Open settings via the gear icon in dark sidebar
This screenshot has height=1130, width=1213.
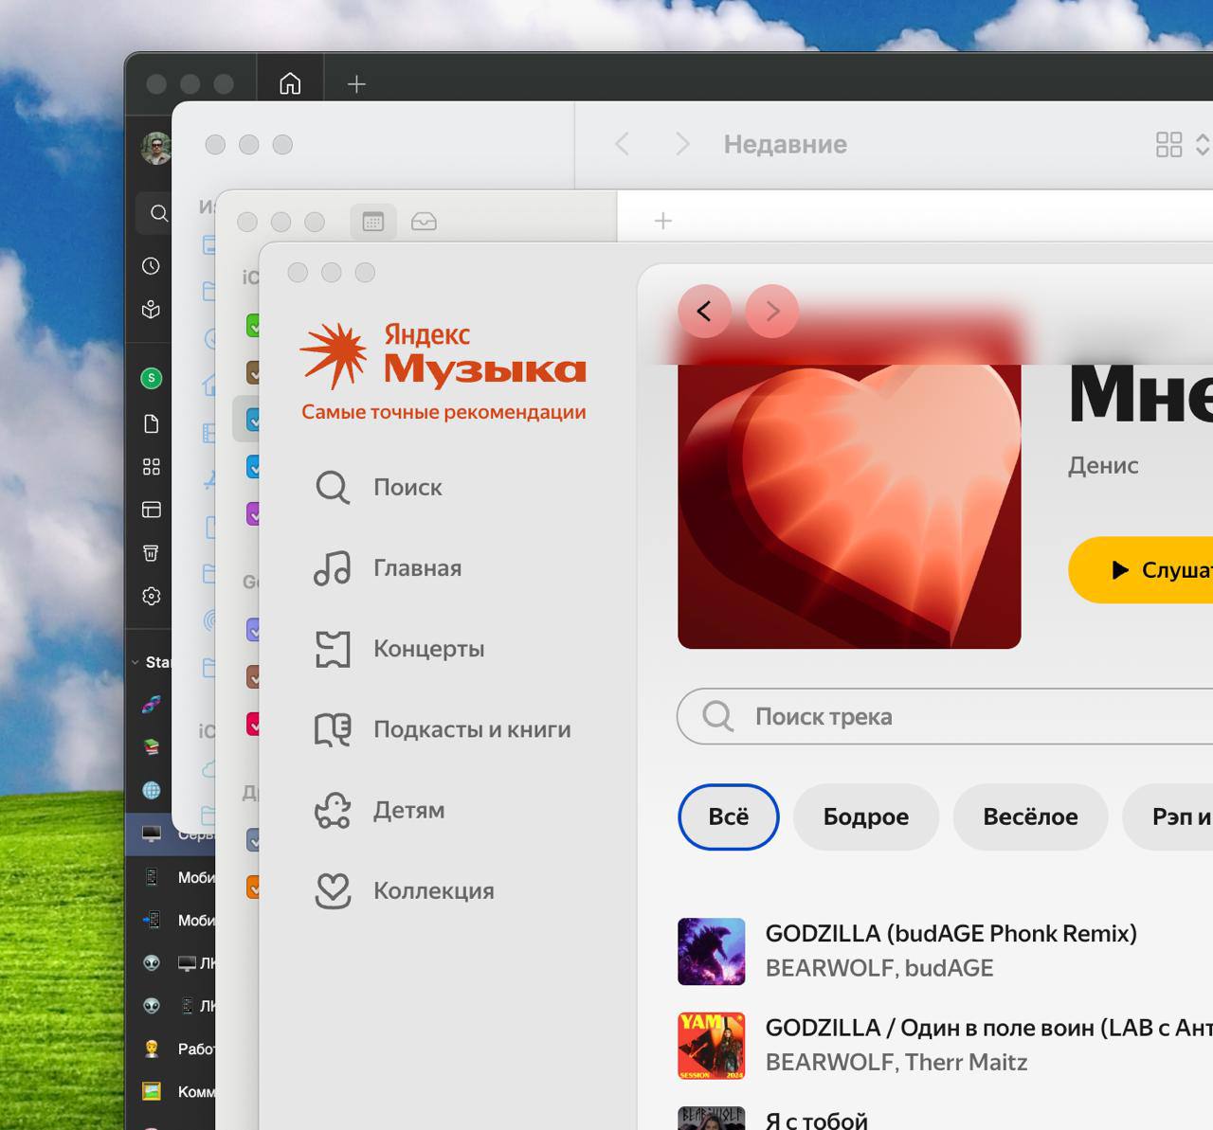tap(150, 596)
